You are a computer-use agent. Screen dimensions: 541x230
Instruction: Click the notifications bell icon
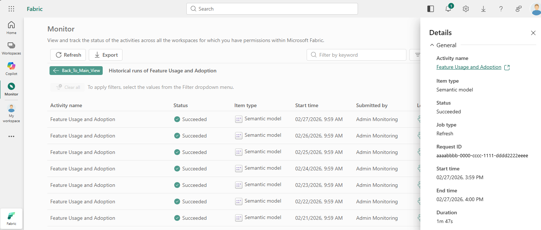pos(448,9)
